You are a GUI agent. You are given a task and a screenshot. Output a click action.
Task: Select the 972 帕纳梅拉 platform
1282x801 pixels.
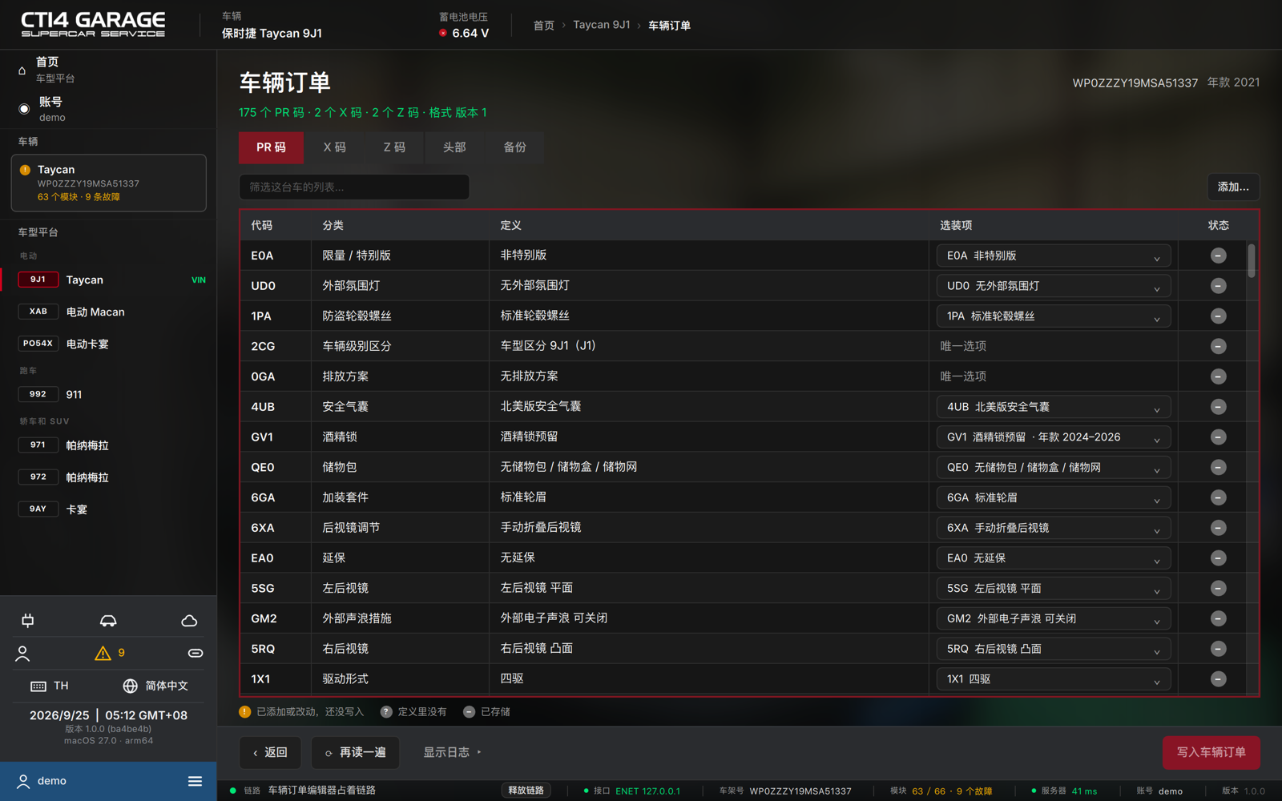click(x=108, y=477)
